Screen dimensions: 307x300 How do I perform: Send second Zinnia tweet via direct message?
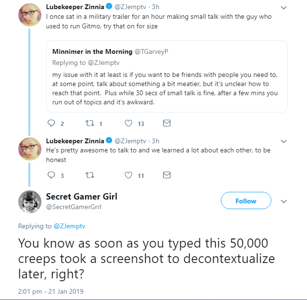click(167, 175)
